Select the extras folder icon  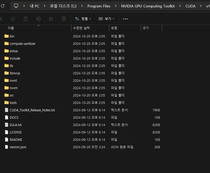(x=7, y=51)
